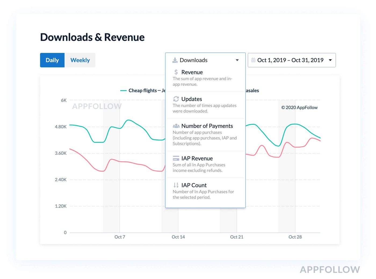Click the © 2020 AppFollow credit text
Screen dimensions: 376x279
pos(299,108)
